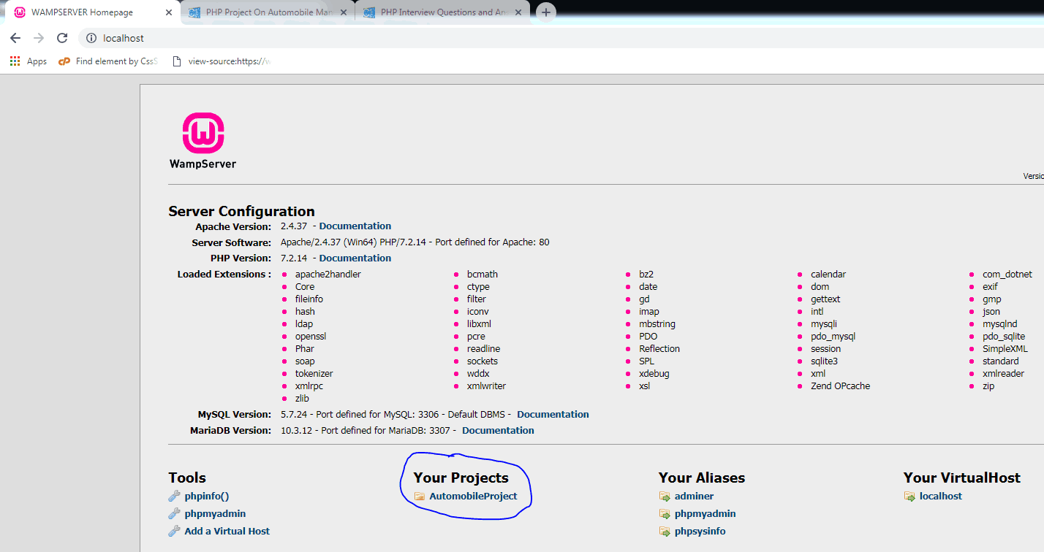Click the pdo_mysql extension entry
The image size is (1044, 552).
pyautogui.click(x=833, y=337)
